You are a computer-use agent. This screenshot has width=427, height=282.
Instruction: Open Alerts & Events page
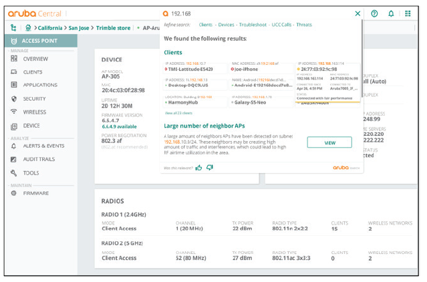(x=43, y=146)
